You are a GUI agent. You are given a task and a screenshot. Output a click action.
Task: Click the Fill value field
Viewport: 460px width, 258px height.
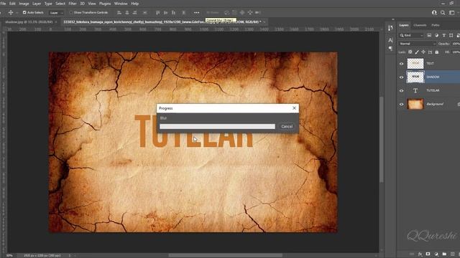456,52
